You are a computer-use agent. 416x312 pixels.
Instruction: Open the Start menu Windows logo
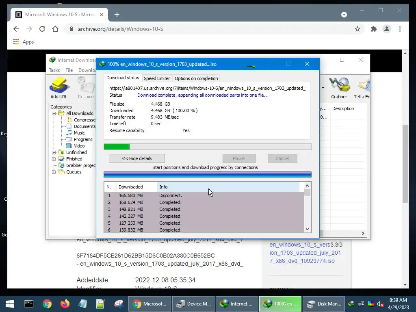pos(10,304)
